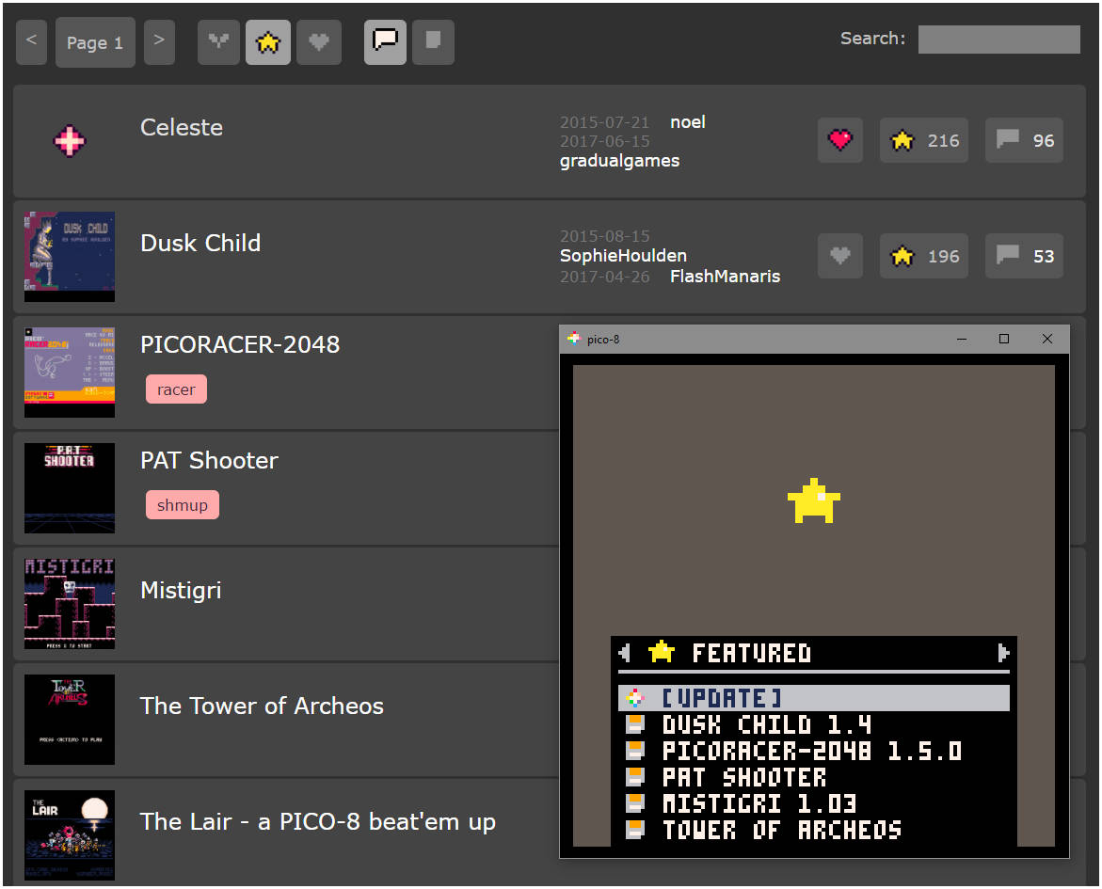This screenshot has width=1102, height=889.
Task: Open The Tower of Archeos thumbnail
Action: coord(70,720)
